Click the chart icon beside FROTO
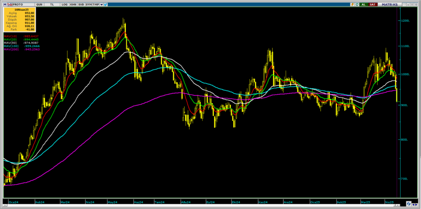The width and height of the screenshot is (421, 209). tap(11, 4)
